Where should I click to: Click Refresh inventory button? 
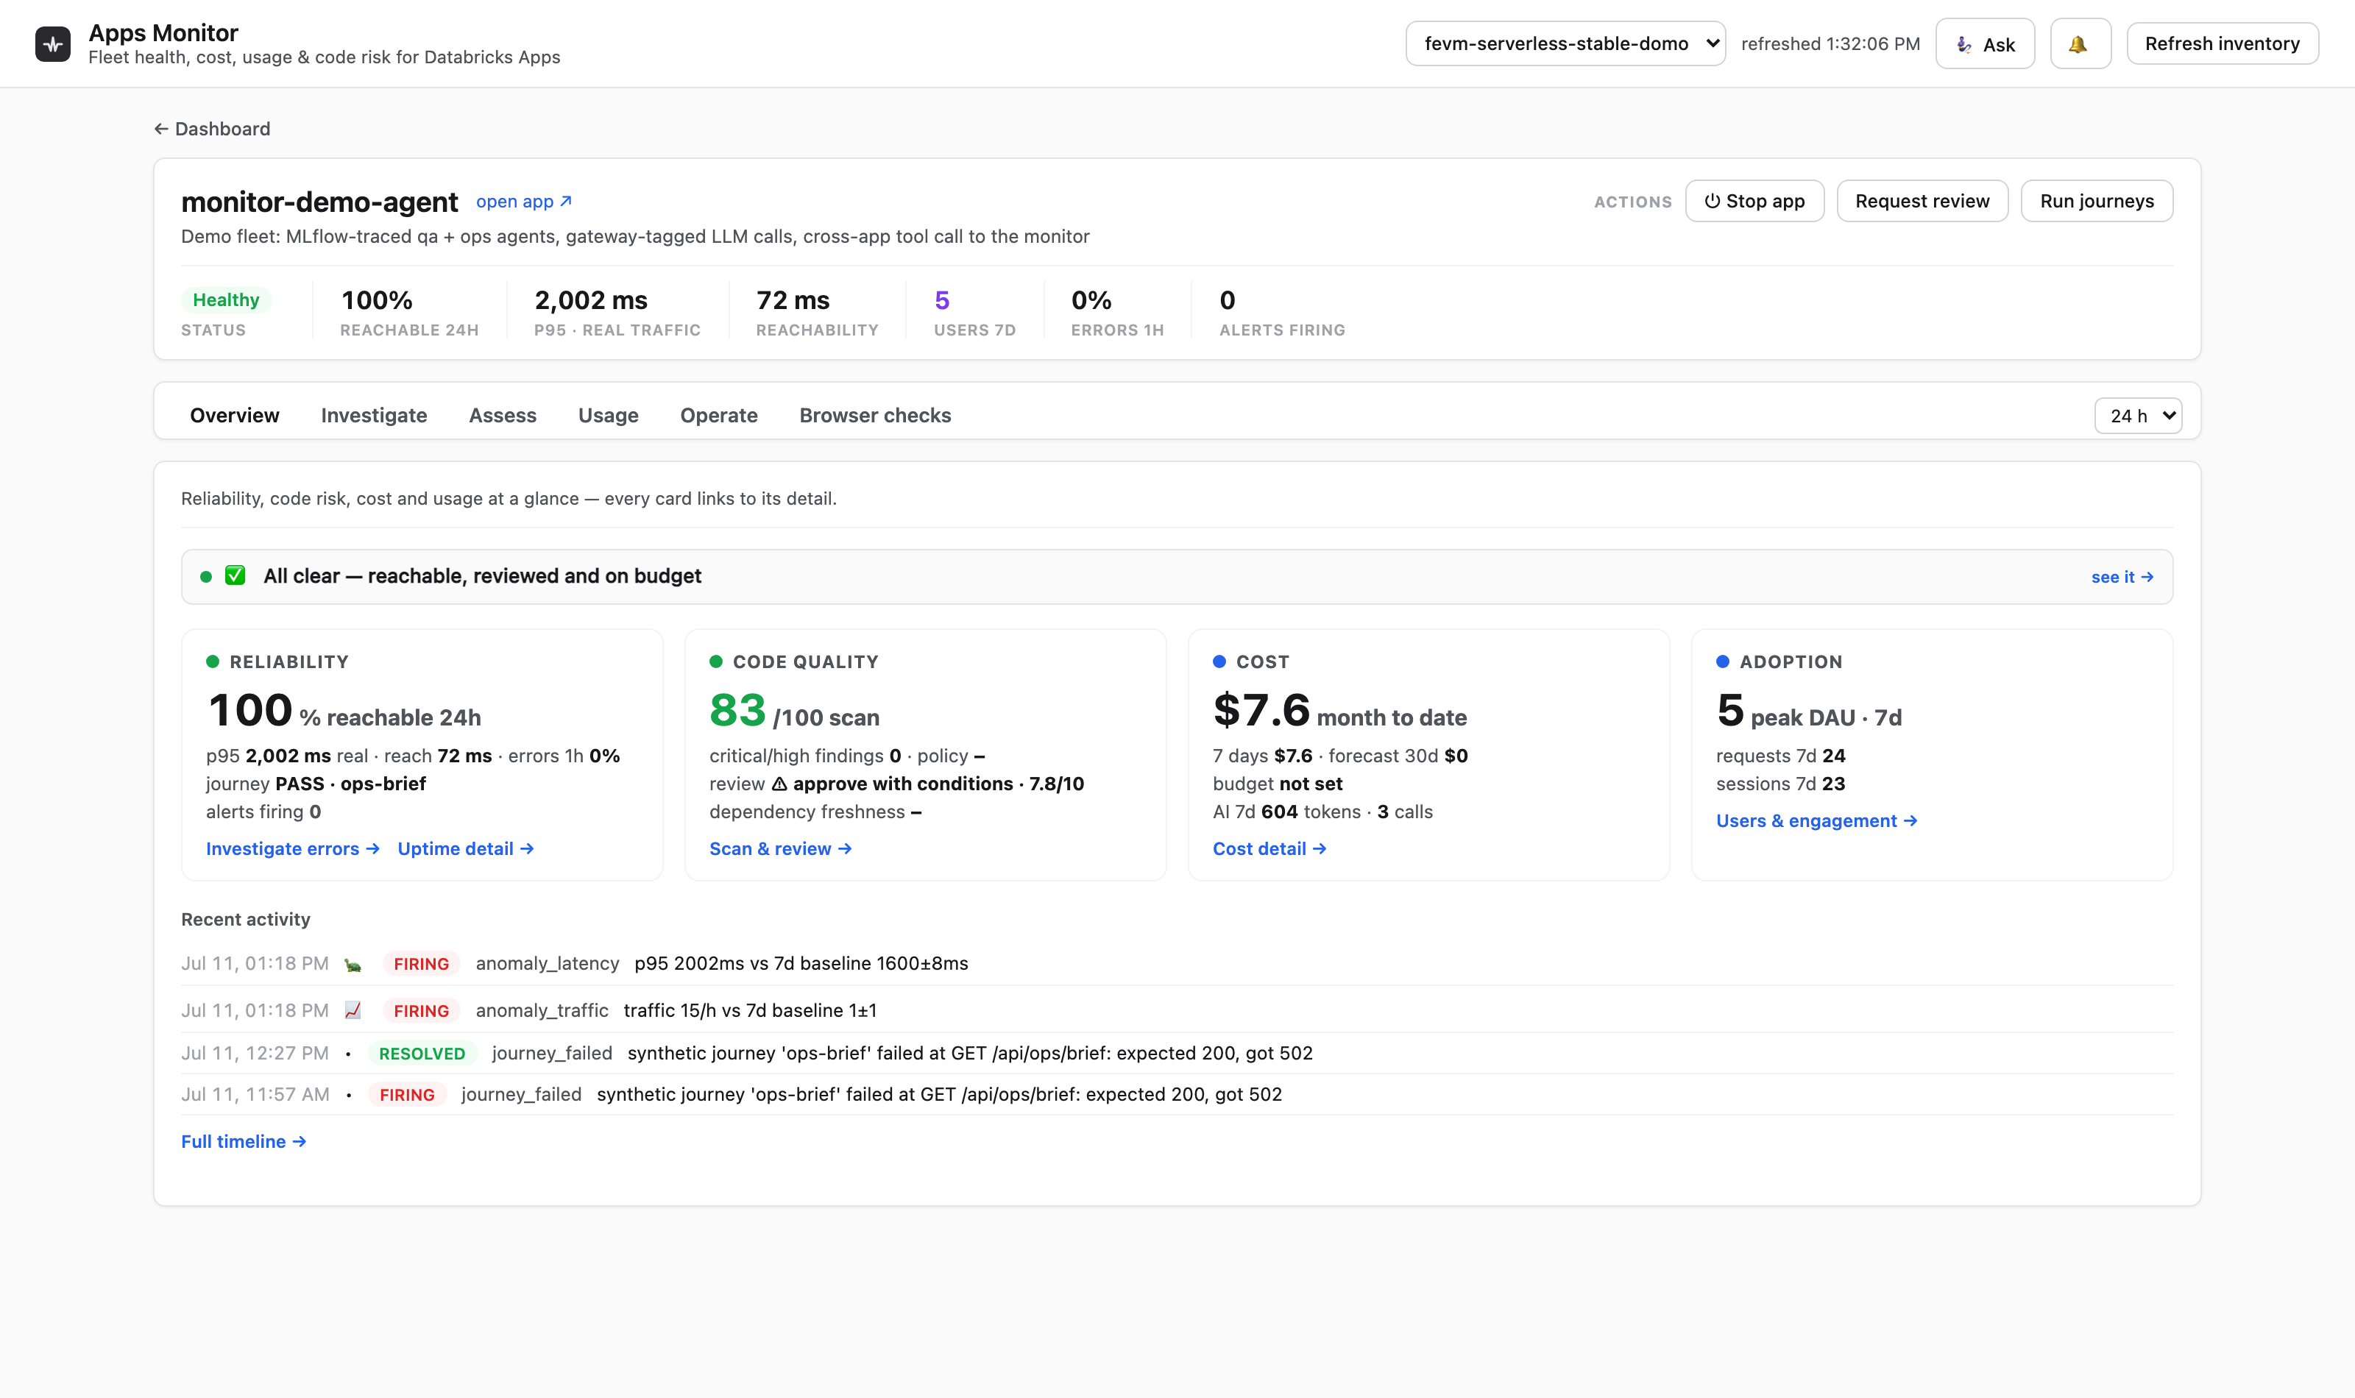2223,44
